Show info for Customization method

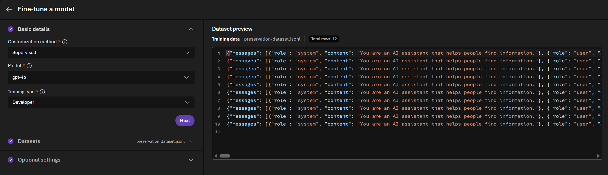65,42
